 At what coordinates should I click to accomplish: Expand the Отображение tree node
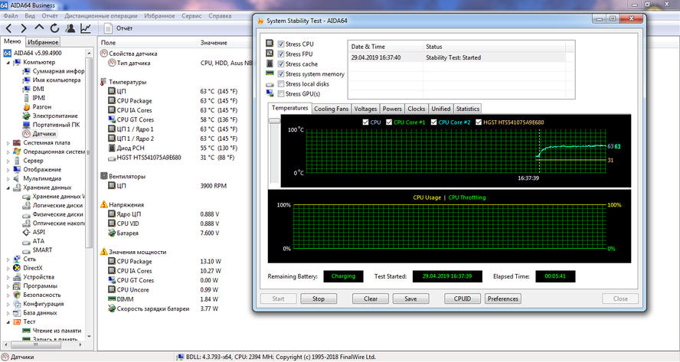(x=8, y=169)
